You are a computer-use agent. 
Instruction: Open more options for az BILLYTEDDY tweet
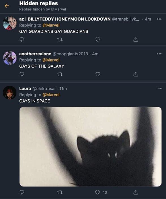159,19
